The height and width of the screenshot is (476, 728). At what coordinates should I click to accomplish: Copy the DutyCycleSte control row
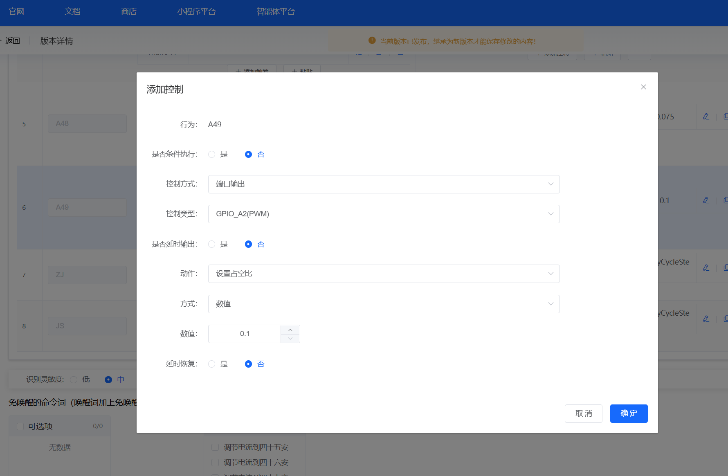[725, 268]
